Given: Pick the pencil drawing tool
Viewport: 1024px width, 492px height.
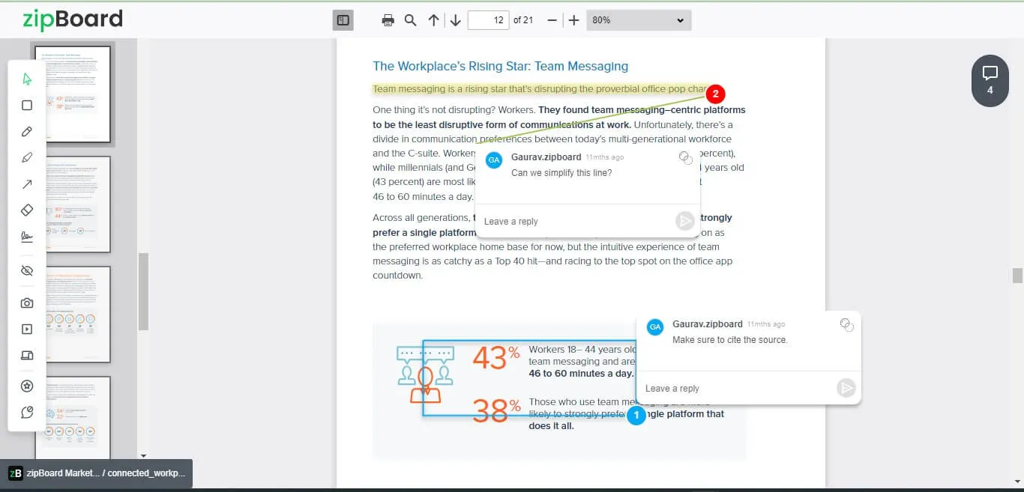Looking at the screenshot, I should pos(27,131).
